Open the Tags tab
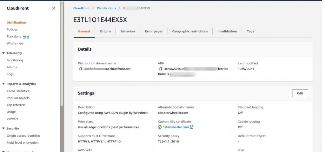Screen dimensions: 325x152 coord(250,31)
